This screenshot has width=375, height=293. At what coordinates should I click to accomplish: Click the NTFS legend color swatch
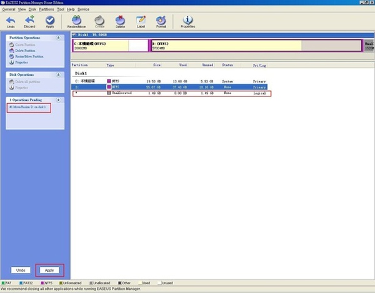coord(42,283)
